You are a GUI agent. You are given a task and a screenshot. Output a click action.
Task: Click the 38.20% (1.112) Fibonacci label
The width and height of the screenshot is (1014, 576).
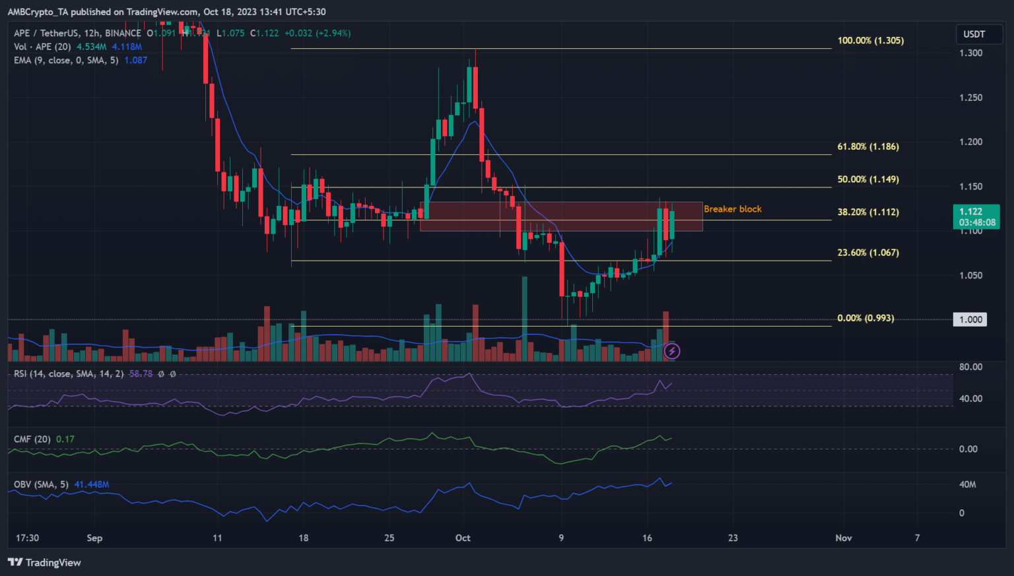867,212
